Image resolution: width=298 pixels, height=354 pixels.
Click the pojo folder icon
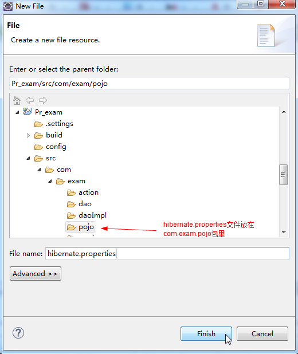point(71,227)
